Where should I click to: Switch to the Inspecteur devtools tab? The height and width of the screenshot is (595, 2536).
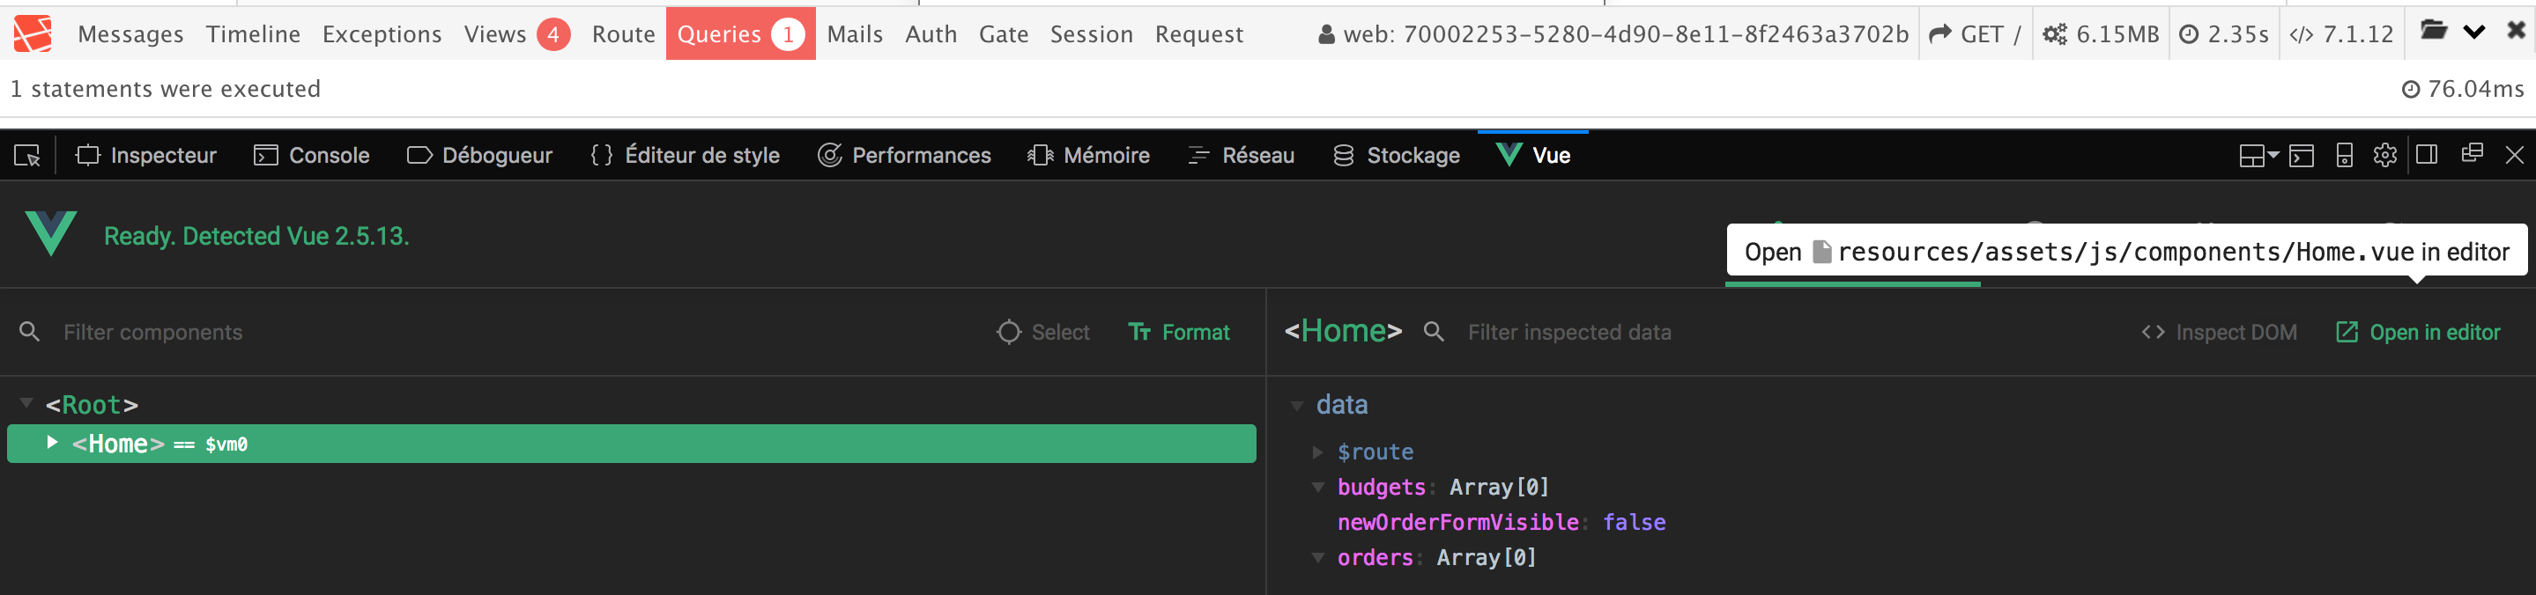point(145,156)
